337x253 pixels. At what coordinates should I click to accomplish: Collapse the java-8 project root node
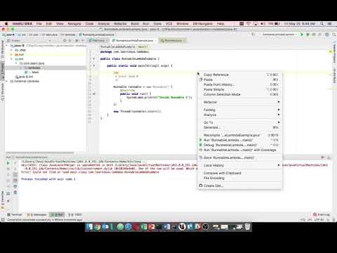point(7,46)
